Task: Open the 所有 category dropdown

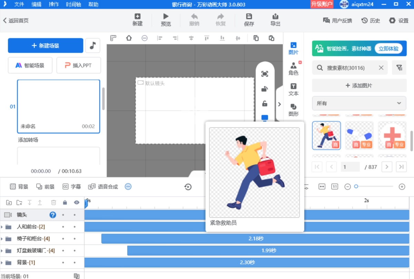Action: coord(359,103)
